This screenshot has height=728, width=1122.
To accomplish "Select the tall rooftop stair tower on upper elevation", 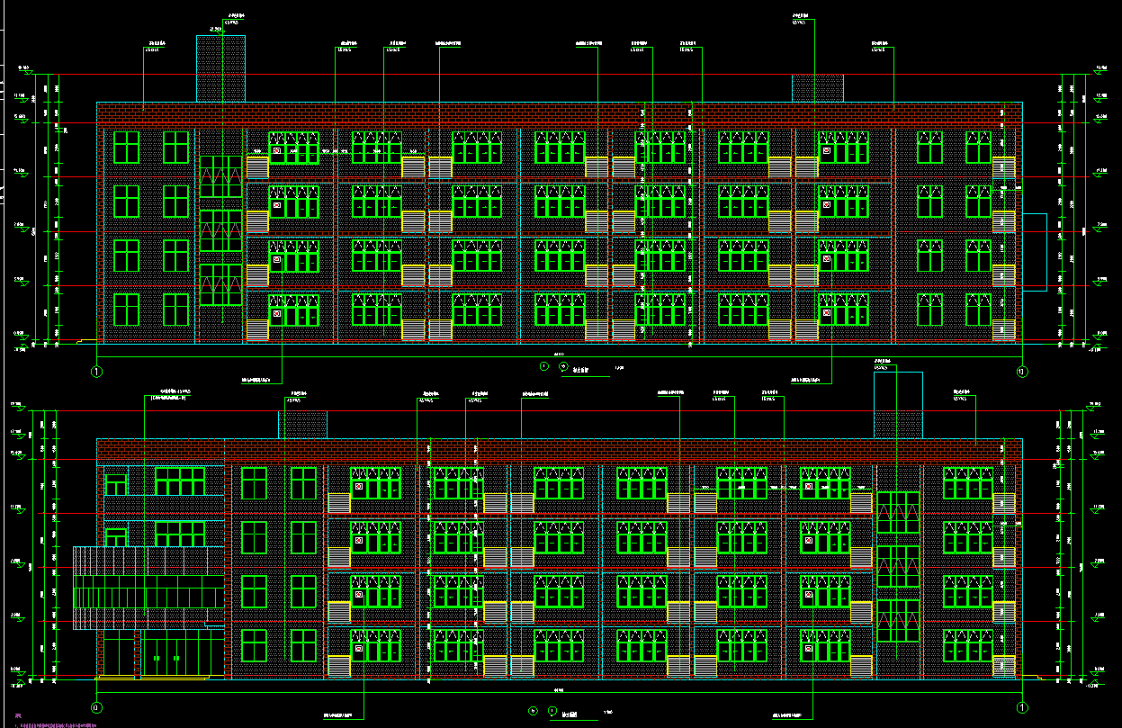I will click(220, 68).
